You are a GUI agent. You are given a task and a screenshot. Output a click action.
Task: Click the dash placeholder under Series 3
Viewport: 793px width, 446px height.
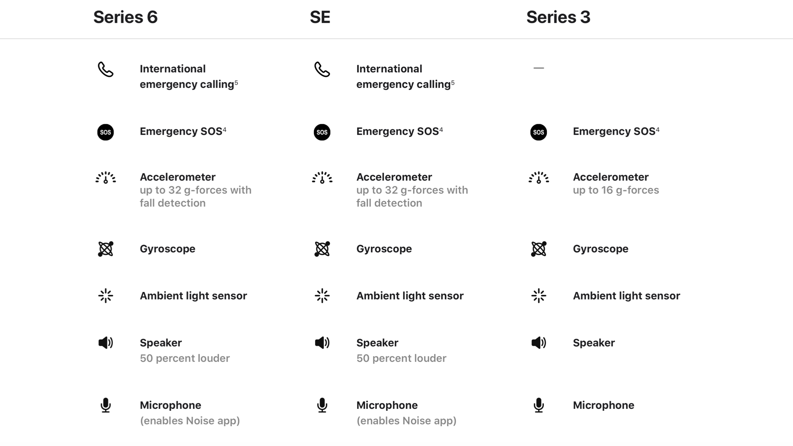click(539, 68)
